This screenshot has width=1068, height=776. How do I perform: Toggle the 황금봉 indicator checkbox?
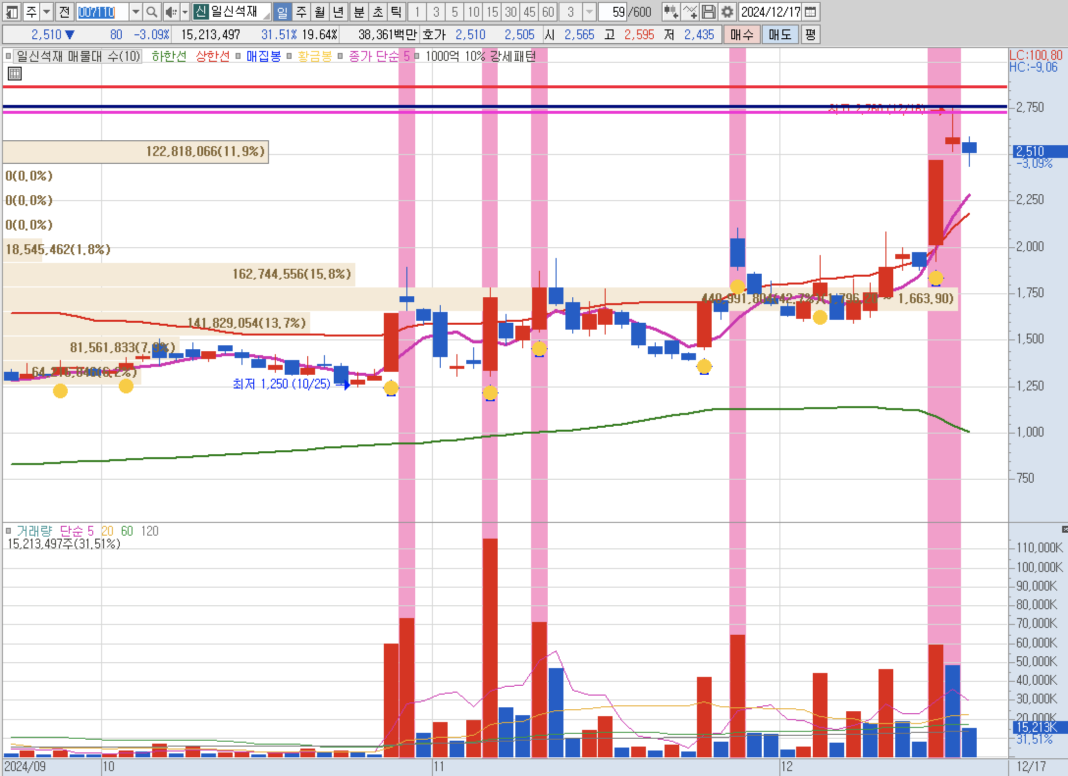click(x=290, y=56)
